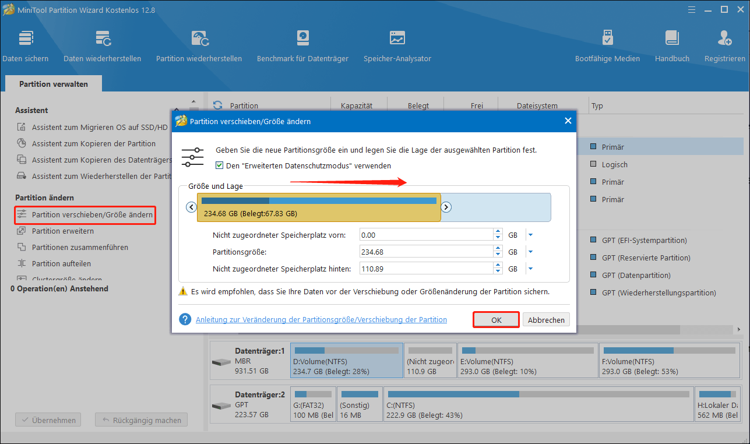Close the Partition verschieben dialog
Image resolution: width=750 pixels, height=444 pixels.
[568, 121]
